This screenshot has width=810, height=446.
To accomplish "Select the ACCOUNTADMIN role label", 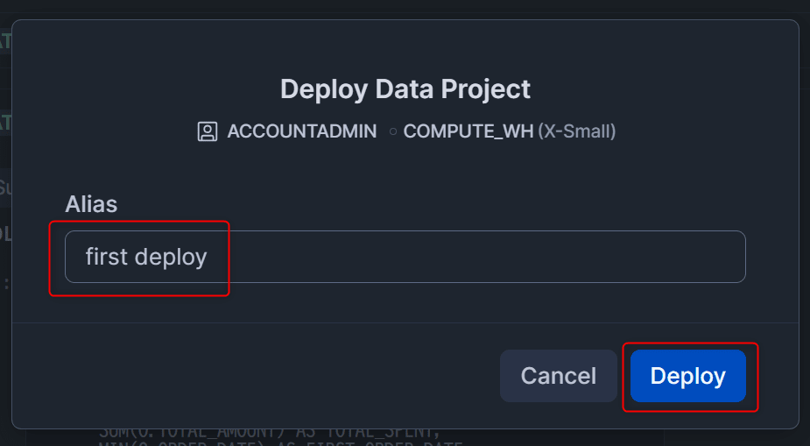I will (x=301, y=131).
